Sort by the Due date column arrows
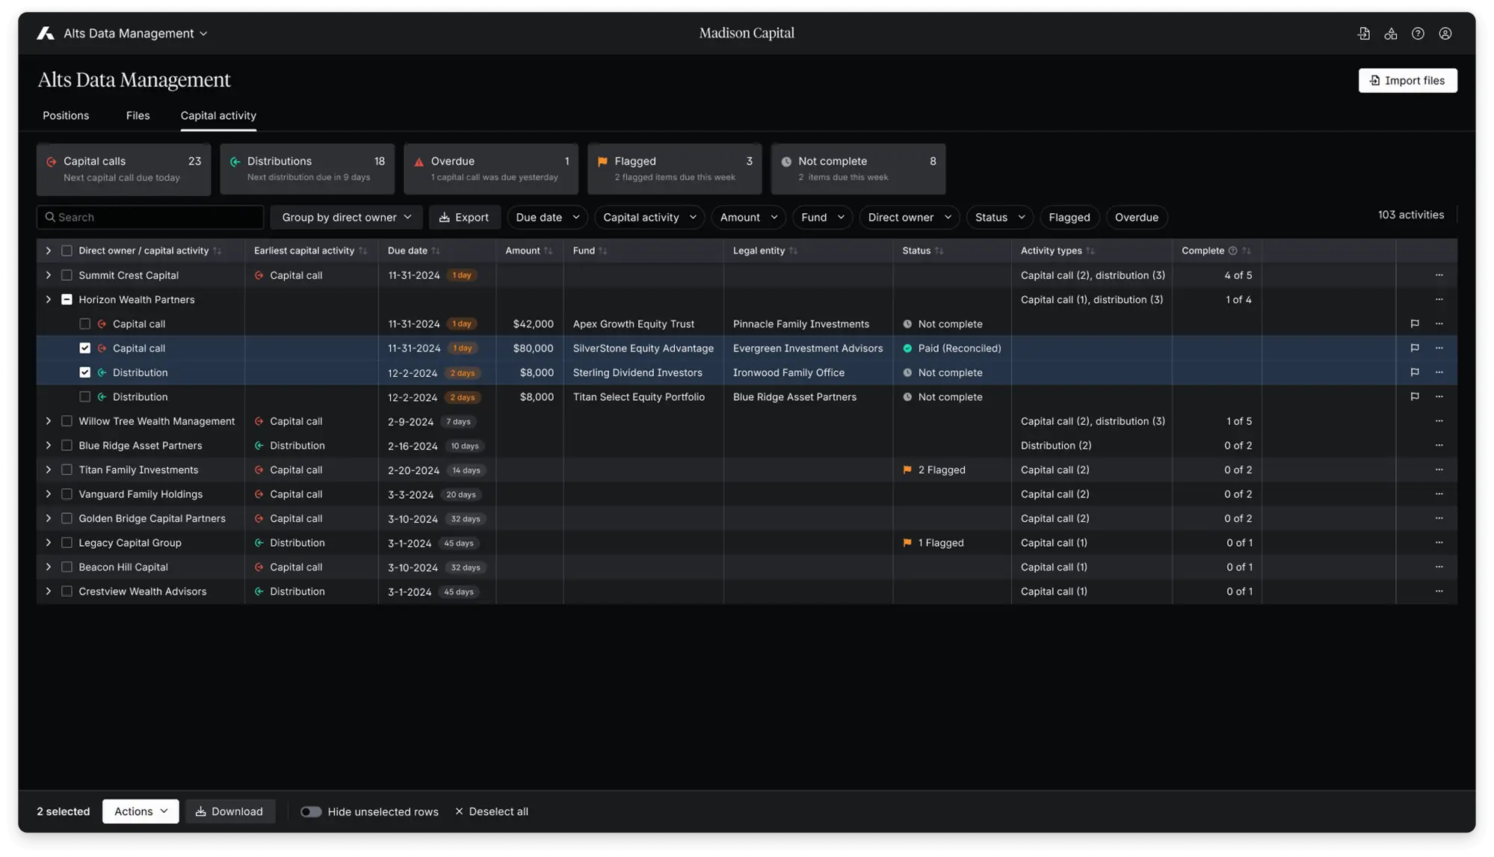The width and height of the screenshot is (1494, 857). pyautogui.click(x=436, y=251)
